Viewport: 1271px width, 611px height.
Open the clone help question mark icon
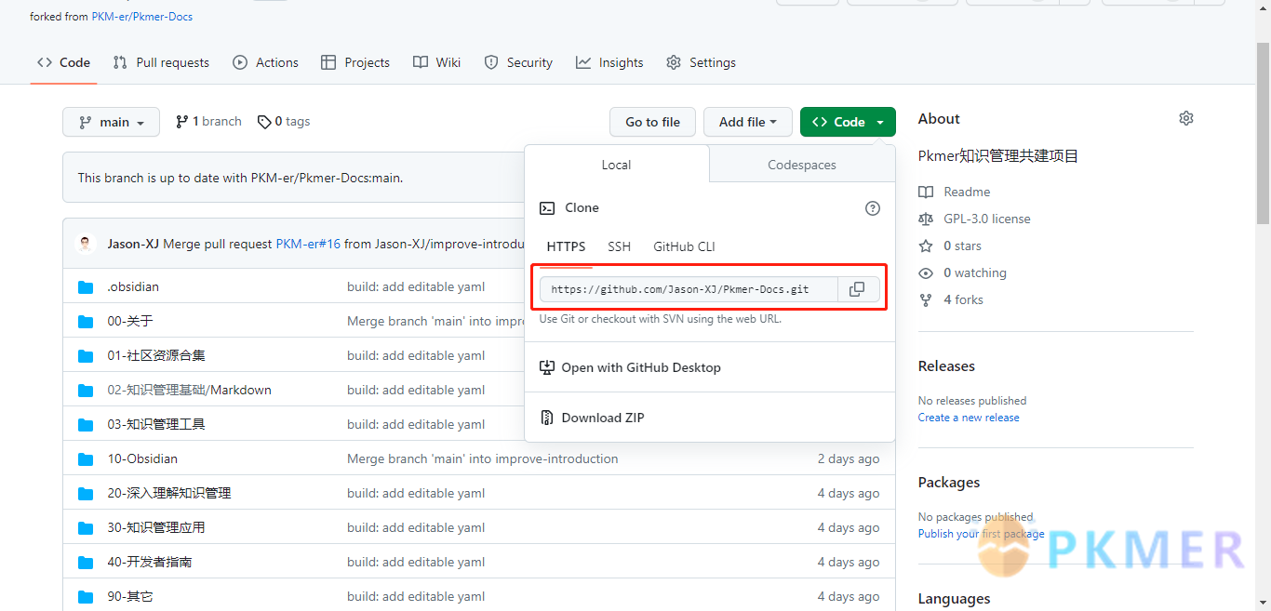[x=873, y=208]
